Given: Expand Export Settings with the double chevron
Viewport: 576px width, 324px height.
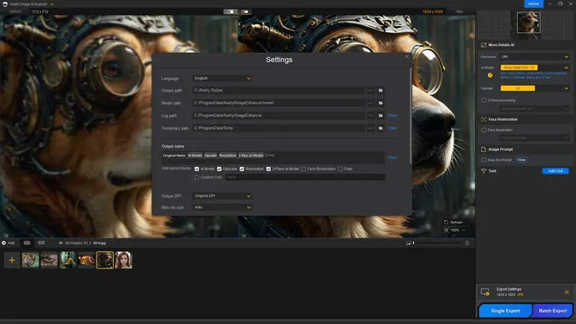Looking at the screenshot, I should (567, 292).
